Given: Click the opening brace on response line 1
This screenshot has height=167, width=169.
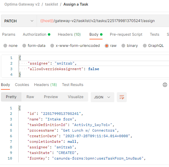Looking at the screenshot, I should coord(19,108).
